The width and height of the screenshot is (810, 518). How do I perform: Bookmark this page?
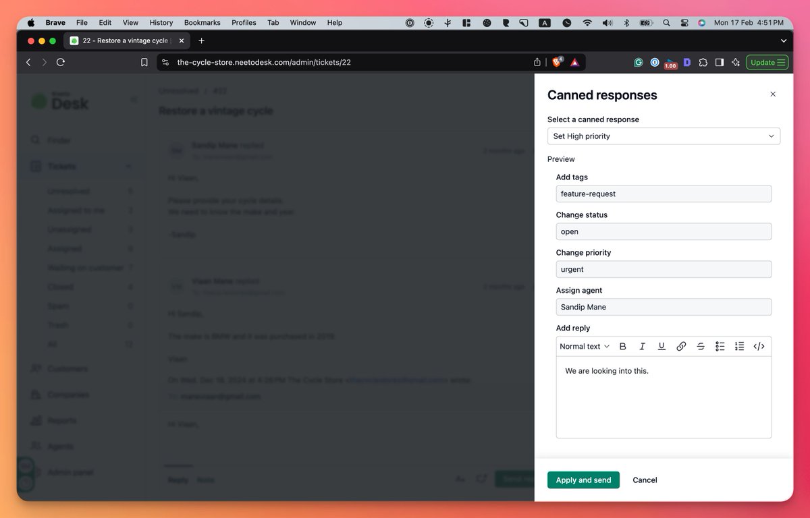144,62
